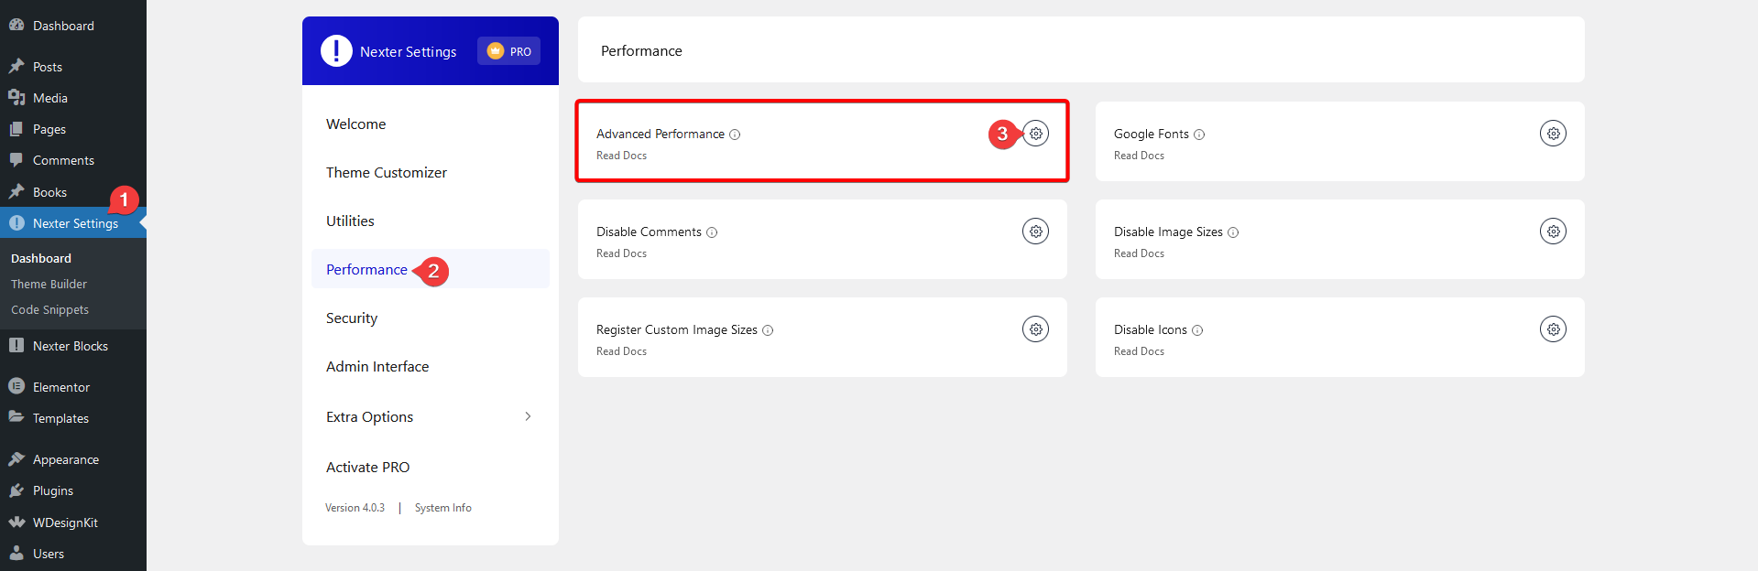
Task: Open the Utilities tab
Action: click(x=431, y=221)
